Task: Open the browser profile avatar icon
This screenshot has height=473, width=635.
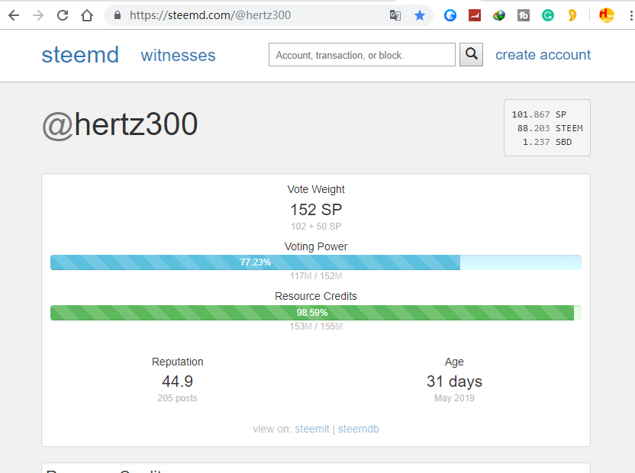Action: pos(606,15)
